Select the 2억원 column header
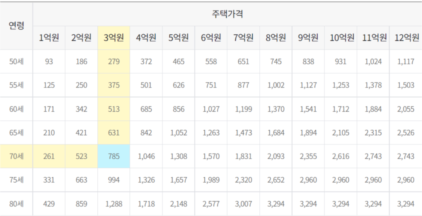Viewport: 422px width, 216px height. [x=81, y=38]
